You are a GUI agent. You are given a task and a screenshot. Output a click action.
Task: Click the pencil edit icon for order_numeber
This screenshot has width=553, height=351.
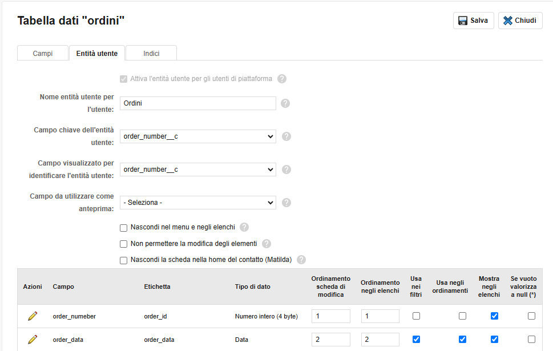(33, 316)
